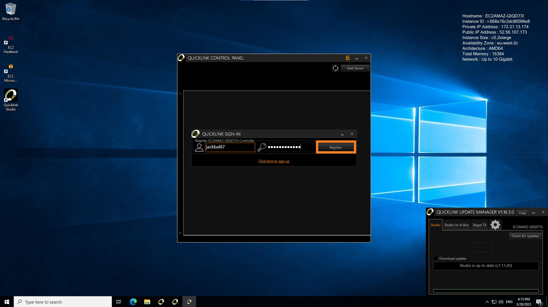The height and width of the screenshot is (307, 548).
Task: Open the notification center icon
Action: pyautogui.click(x=539, y=302)
